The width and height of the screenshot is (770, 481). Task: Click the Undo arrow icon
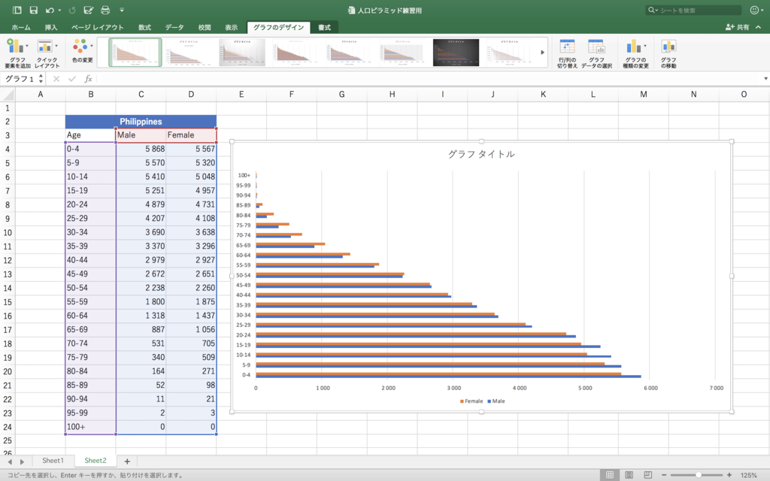(x=50, y=10)
